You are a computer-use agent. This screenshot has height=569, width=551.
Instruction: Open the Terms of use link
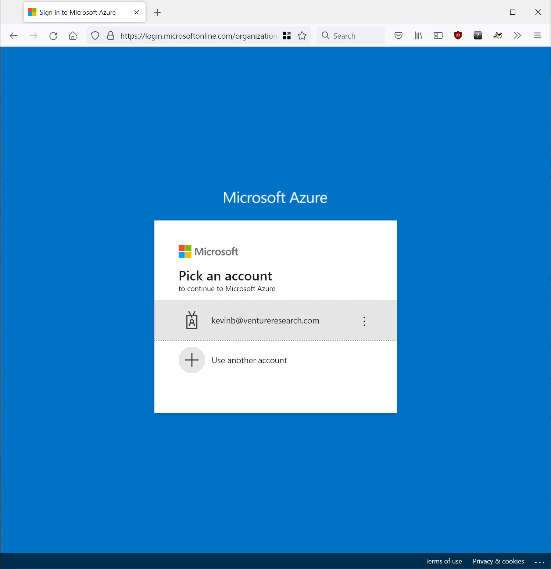[x=443, y=561]
